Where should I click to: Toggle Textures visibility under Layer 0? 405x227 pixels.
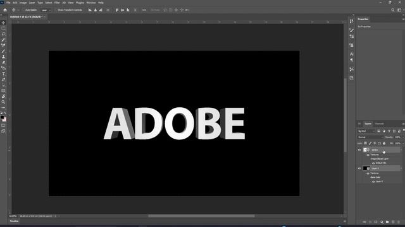(x=368, y=173)
